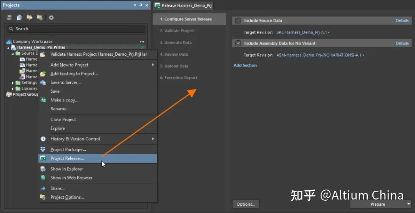Select Save to Server... menu entry
Viewport: 415px width, 213px height.
click(x=98, y=82)
